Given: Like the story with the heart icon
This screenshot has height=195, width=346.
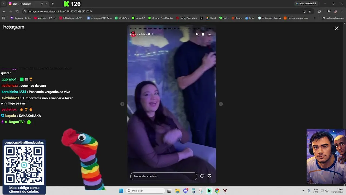Looking at the screenshot, I should tap(202, 176).
